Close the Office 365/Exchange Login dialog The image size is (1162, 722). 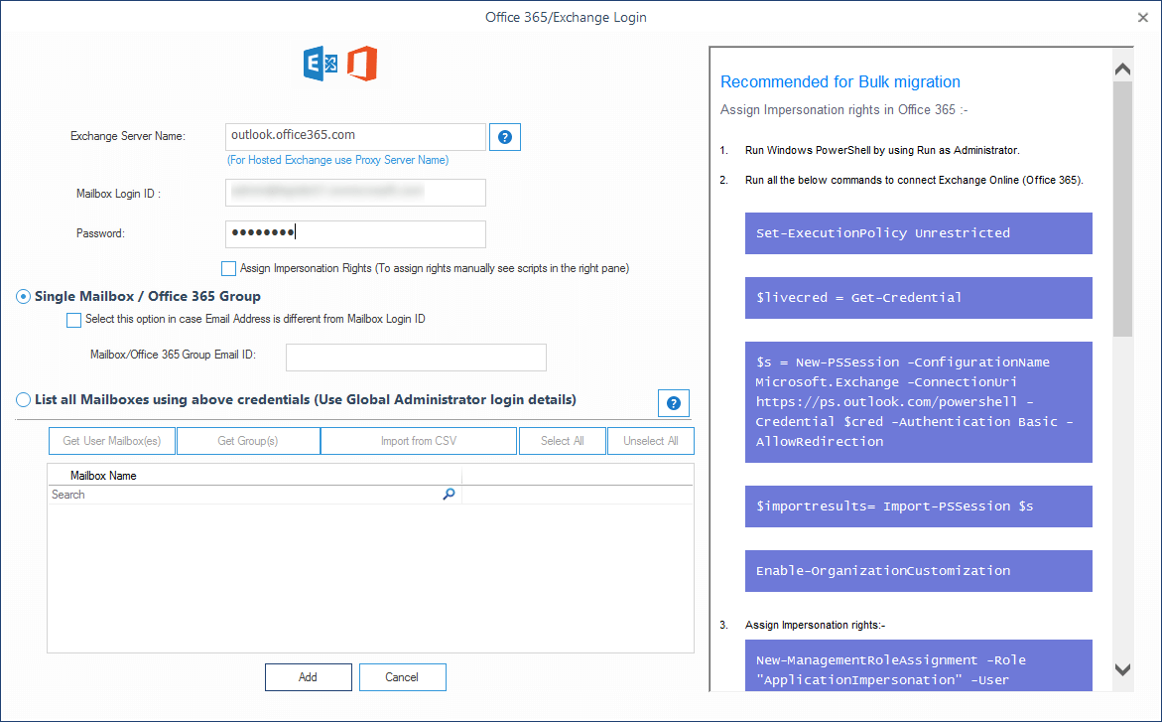1142,17
